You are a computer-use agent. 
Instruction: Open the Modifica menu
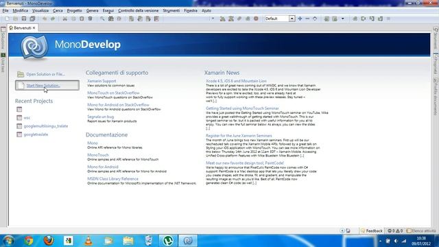coord(20,11)
